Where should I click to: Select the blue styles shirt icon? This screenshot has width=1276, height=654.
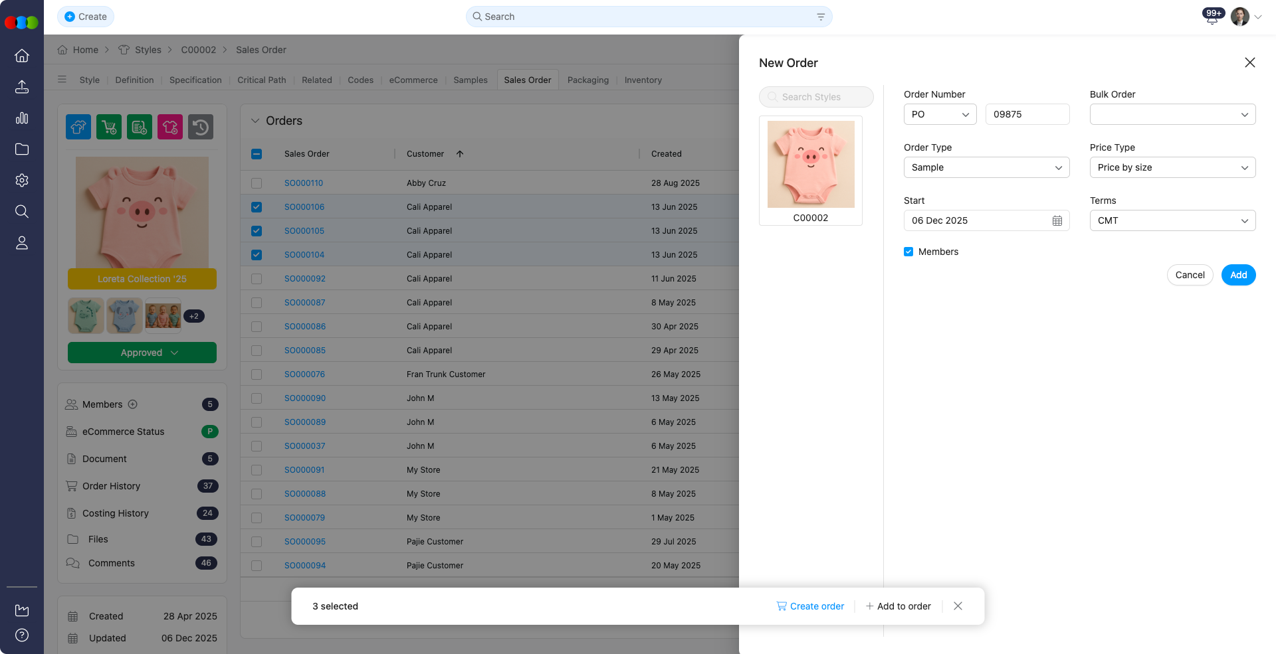click(78, 127)
